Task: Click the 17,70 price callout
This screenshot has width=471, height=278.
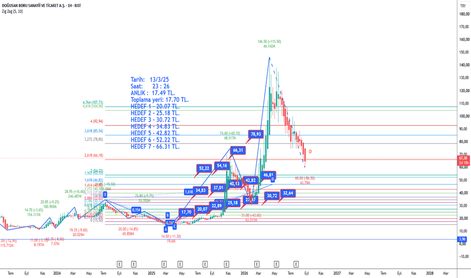Action: [186, 212]
